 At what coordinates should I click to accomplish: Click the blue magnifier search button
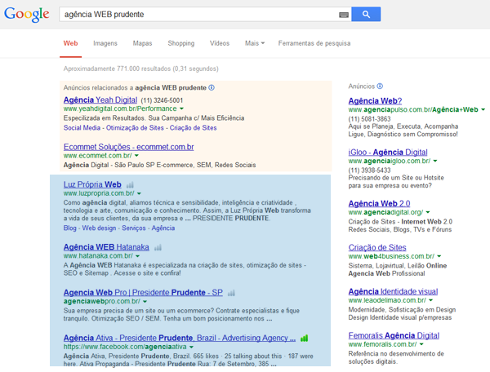[366, 14]
